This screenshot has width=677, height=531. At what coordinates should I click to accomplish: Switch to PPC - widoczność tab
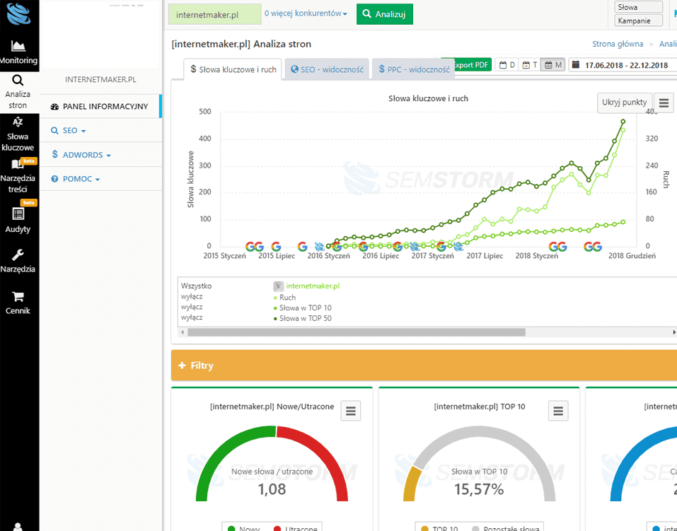coord(414,69)
